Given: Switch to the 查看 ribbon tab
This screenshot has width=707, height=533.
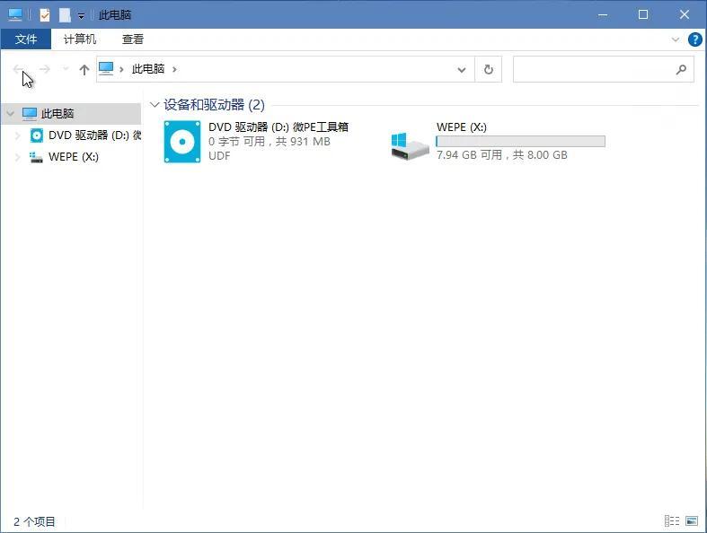Looking at the screenshot, I should coord(133,39).
